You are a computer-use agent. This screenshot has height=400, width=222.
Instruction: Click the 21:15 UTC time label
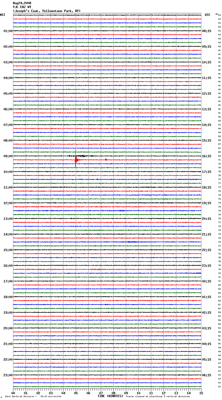[207, 234]
